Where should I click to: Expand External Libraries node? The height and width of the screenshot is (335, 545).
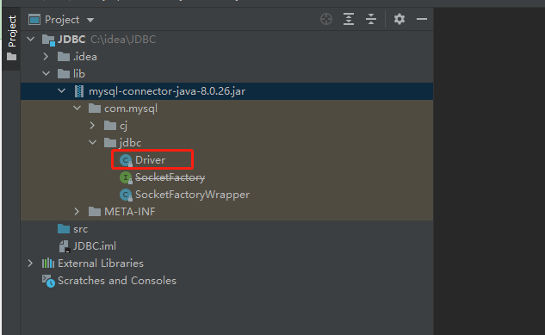[31, 264]
